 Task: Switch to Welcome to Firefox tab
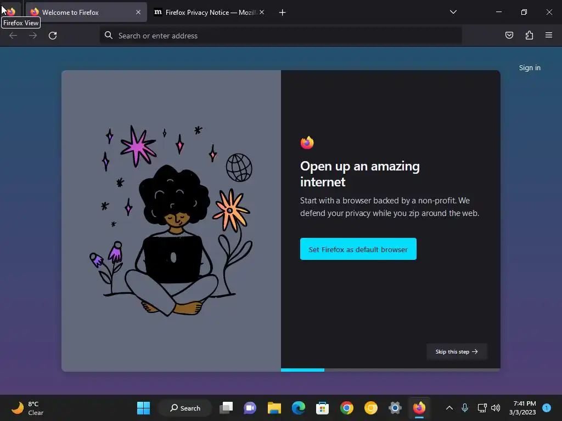click(x=86, y=12)
